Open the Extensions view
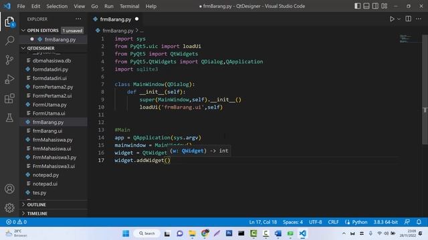 (x=9, y=99)
